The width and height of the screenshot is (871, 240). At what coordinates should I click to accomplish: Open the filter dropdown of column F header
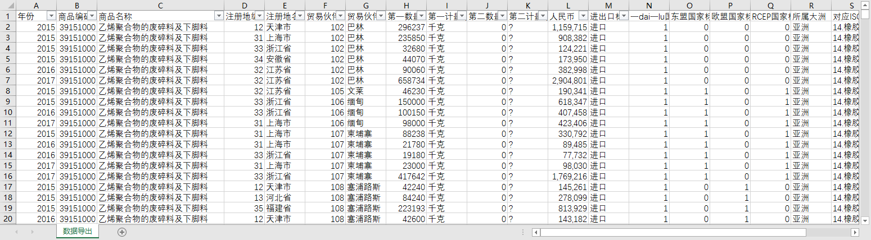[341, 16]
